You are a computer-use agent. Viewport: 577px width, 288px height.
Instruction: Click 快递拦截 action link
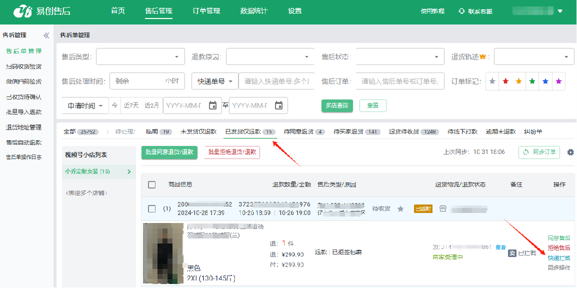[x=558, y=258]
